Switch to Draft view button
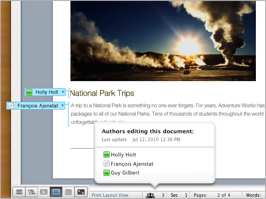This screenshot has height=199, width=266. point(19,192)
